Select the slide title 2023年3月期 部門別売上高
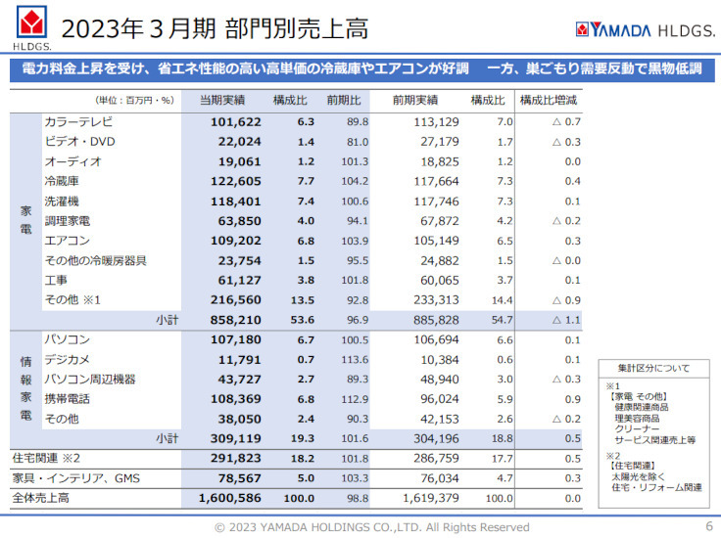The width and height of the screenshot is (721, 538). (215, 28)
